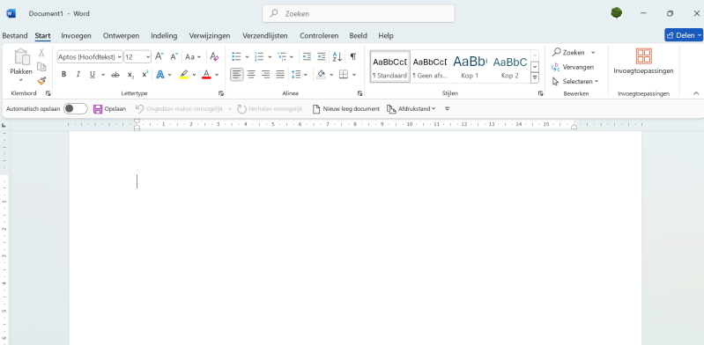
Task: Click the tab selector at ruler corner
Action: point(4,125)
